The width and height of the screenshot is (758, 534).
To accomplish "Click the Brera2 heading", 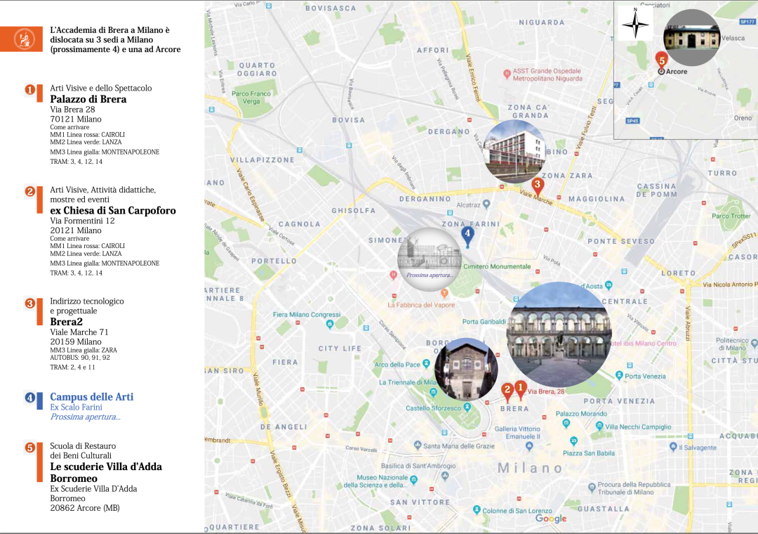I will 66,322.
